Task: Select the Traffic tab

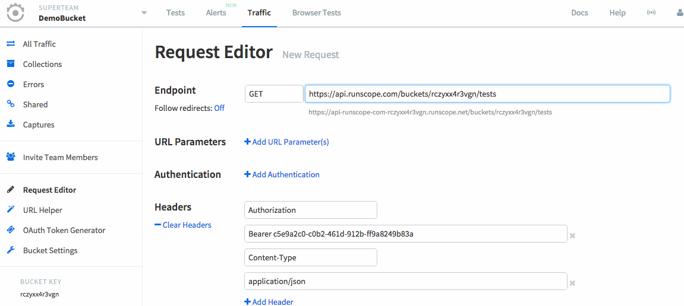Action: coord(259,12)
